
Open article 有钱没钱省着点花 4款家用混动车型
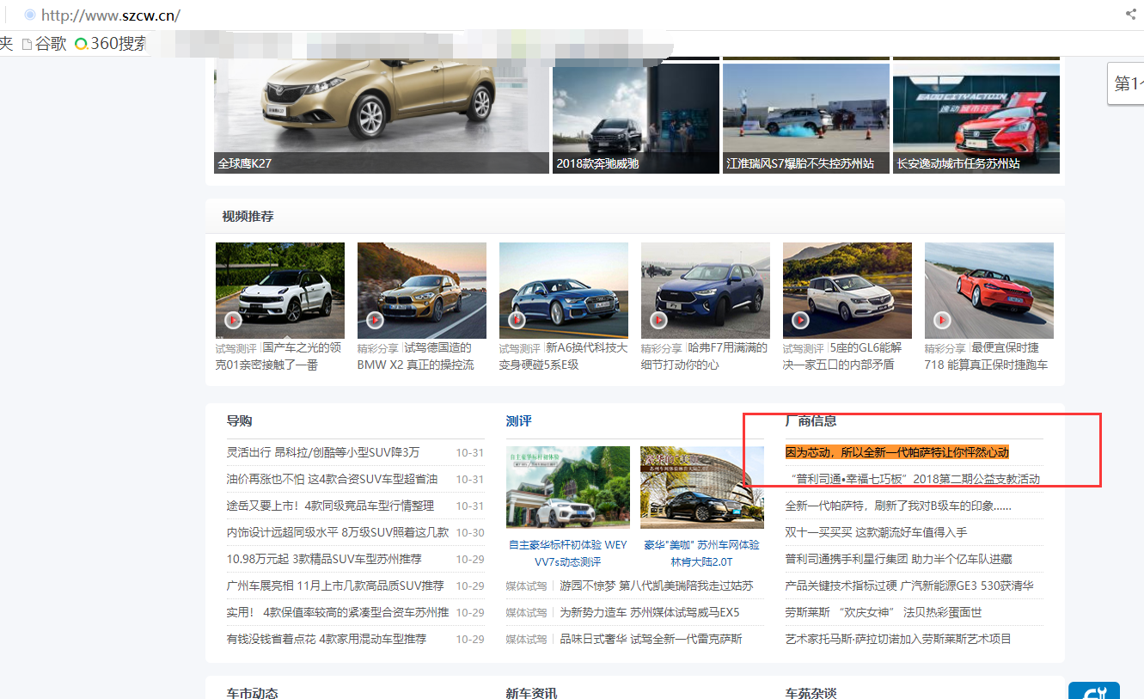327,639
